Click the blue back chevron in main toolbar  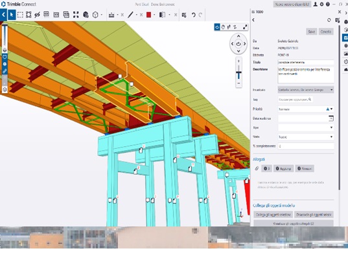[x=3, y=15]
